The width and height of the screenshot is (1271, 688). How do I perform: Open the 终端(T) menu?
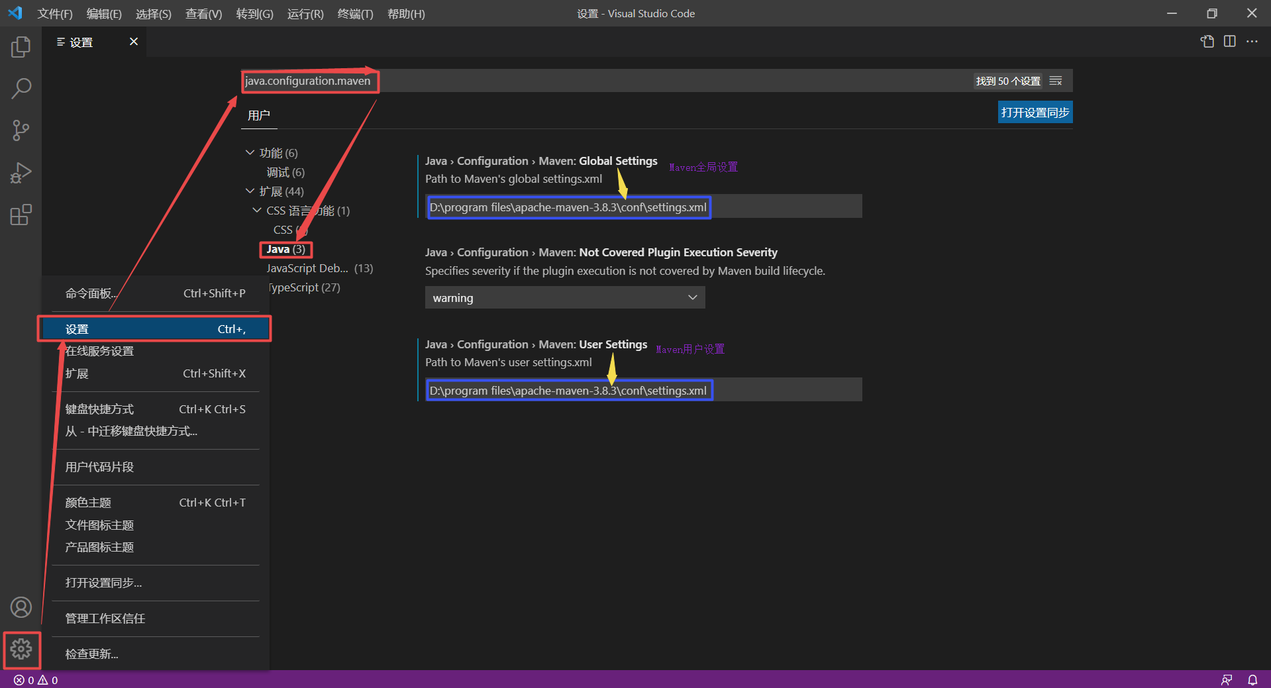click(x=356, y=14)
